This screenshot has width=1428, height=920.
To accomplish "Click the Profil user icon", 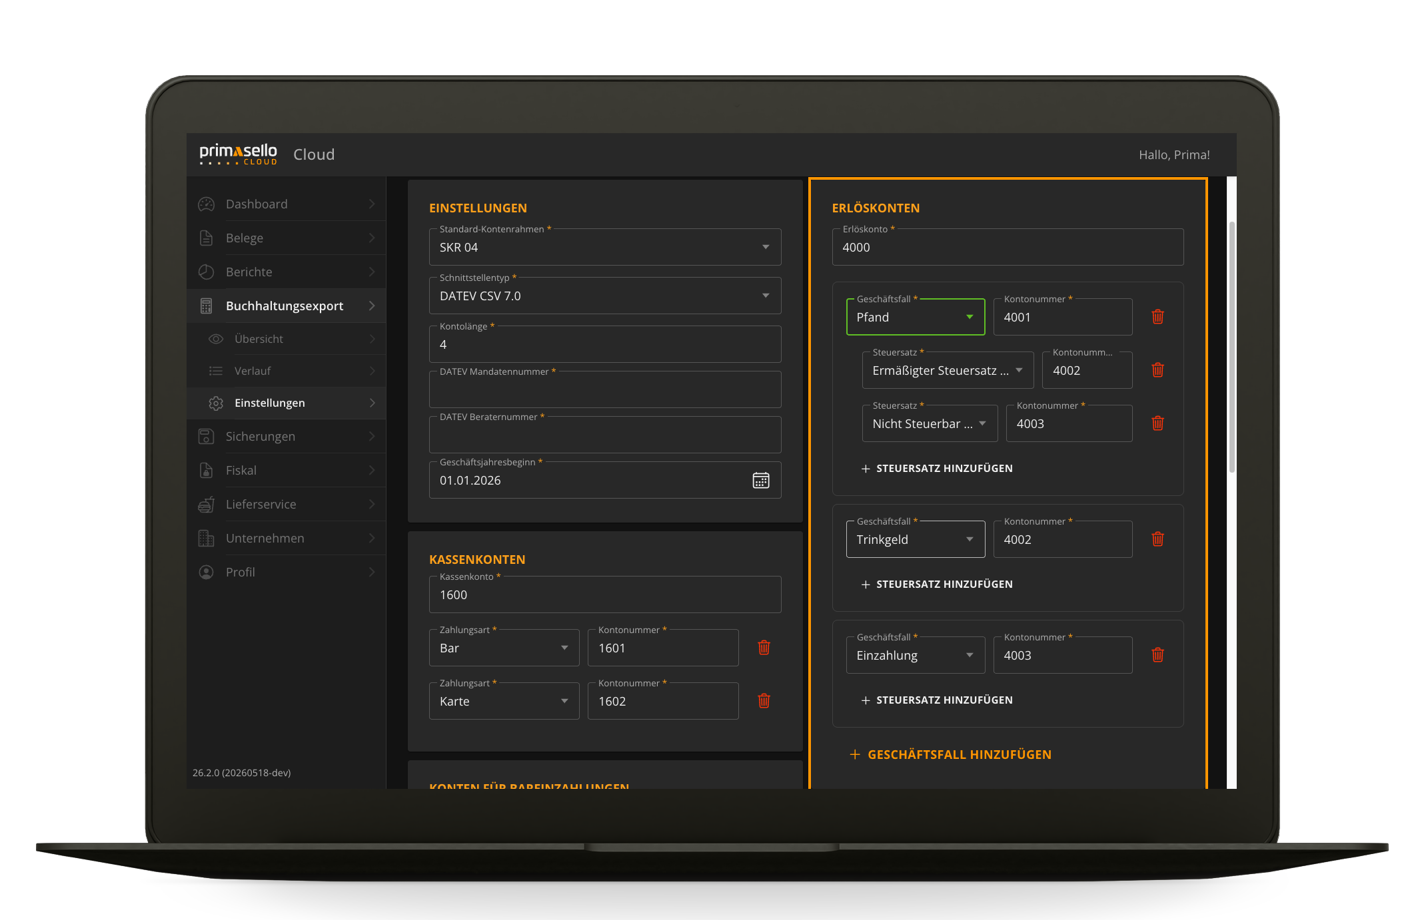I will pyautogui.click(x=207, y=573).
